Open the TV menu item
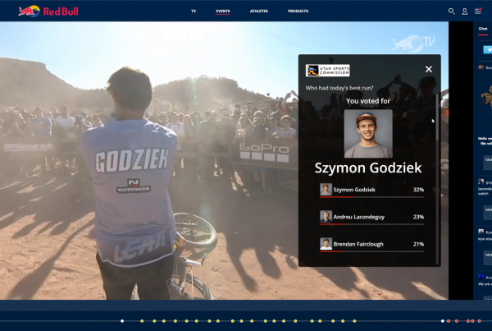Viewport: 492px width, 331px height. (194, 11)
